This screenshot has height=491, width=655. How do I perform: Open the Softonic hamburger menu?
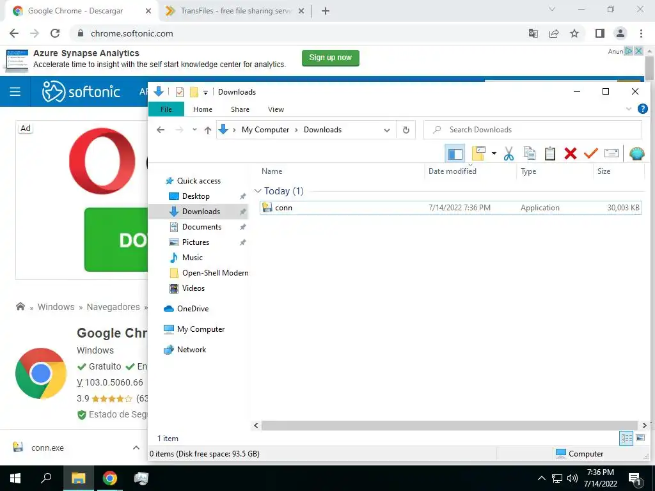[15, 91]
